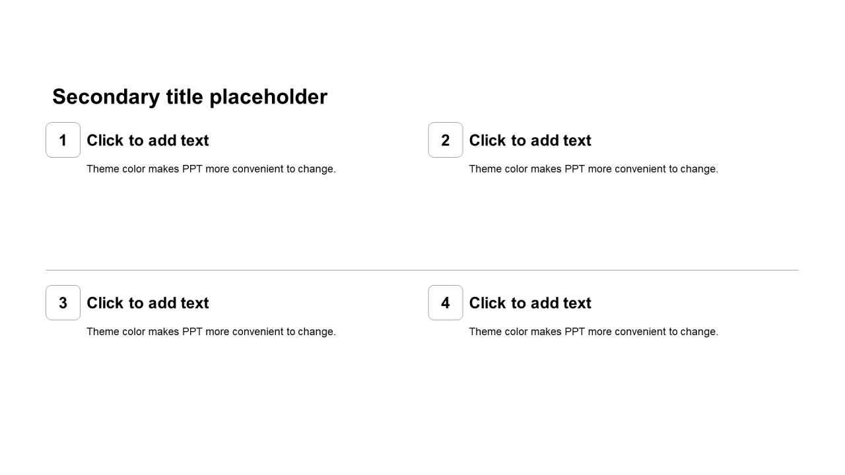Click the word 'Theme' in item 3's description
Screen dimensions: 845x475
102,332
